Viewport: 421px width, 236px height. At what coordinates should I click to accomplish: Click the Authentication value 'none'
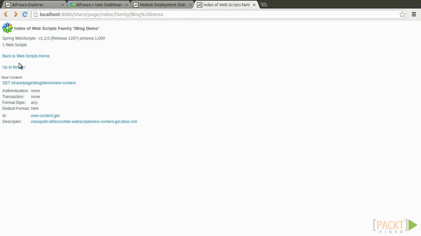click(36, 91)
